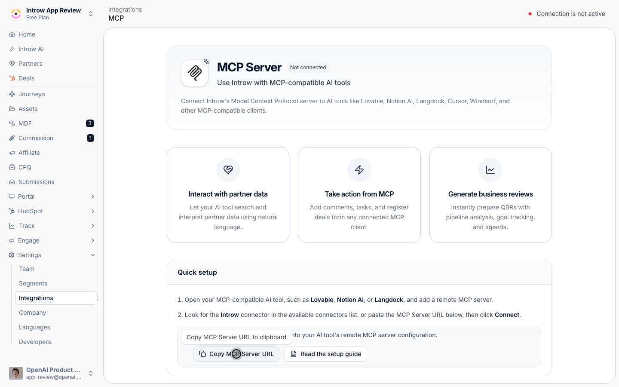Click the document icon on Read the setup guide
619x387 pixels.
[x=294, y=354]
